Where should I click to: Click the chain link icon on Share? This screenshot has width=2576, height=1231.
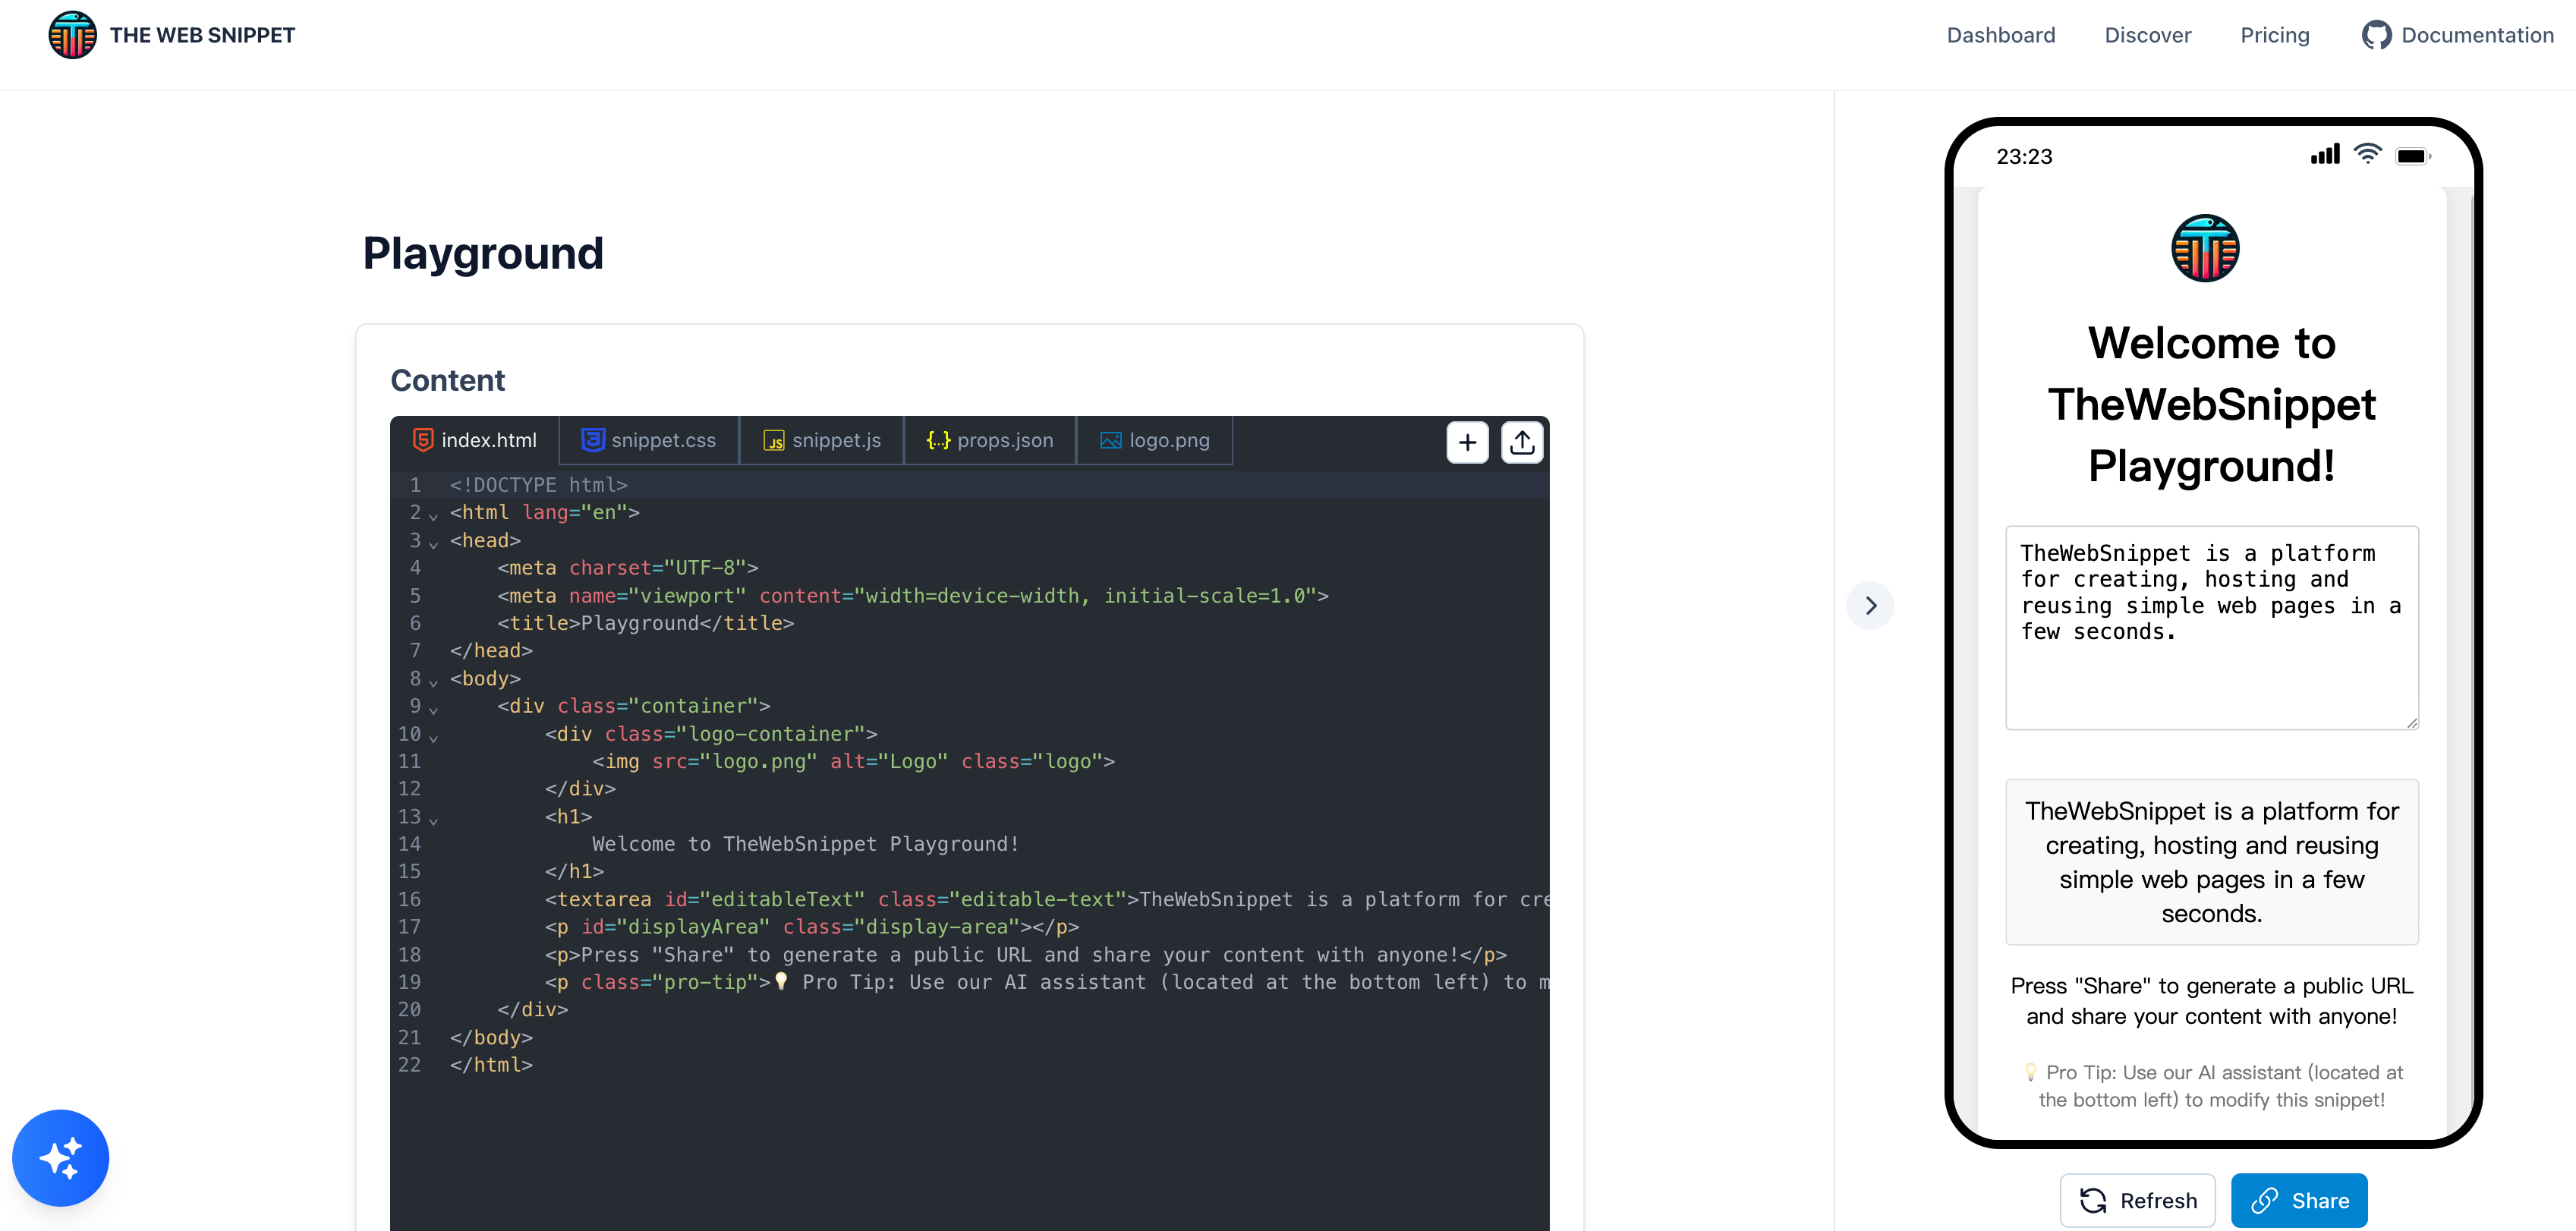click(x=2265, y=1200)
